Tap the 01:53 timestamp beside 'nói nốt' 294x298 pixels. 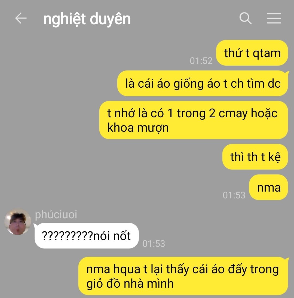154,244
